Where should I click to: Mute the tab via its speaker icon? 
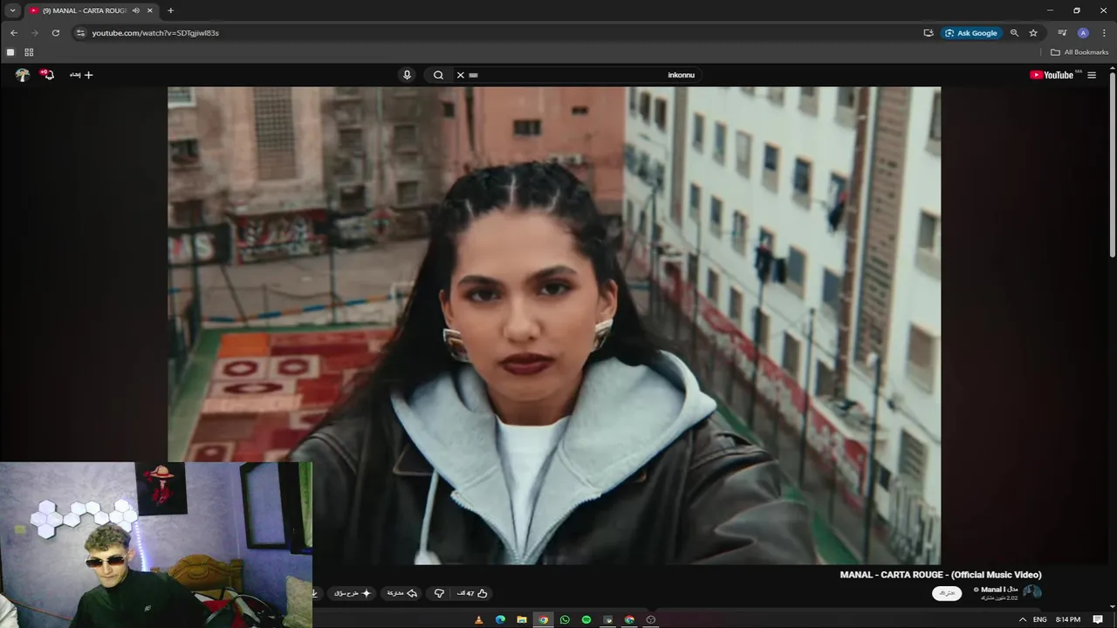pos(136,10)
